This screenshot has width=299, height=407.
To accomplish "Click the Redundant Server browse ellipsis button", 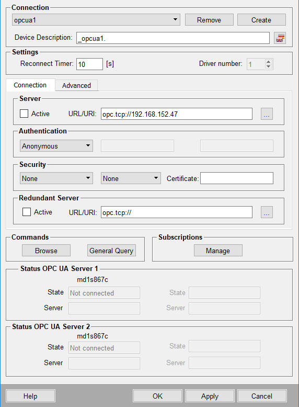I will [x=267, y=212].
